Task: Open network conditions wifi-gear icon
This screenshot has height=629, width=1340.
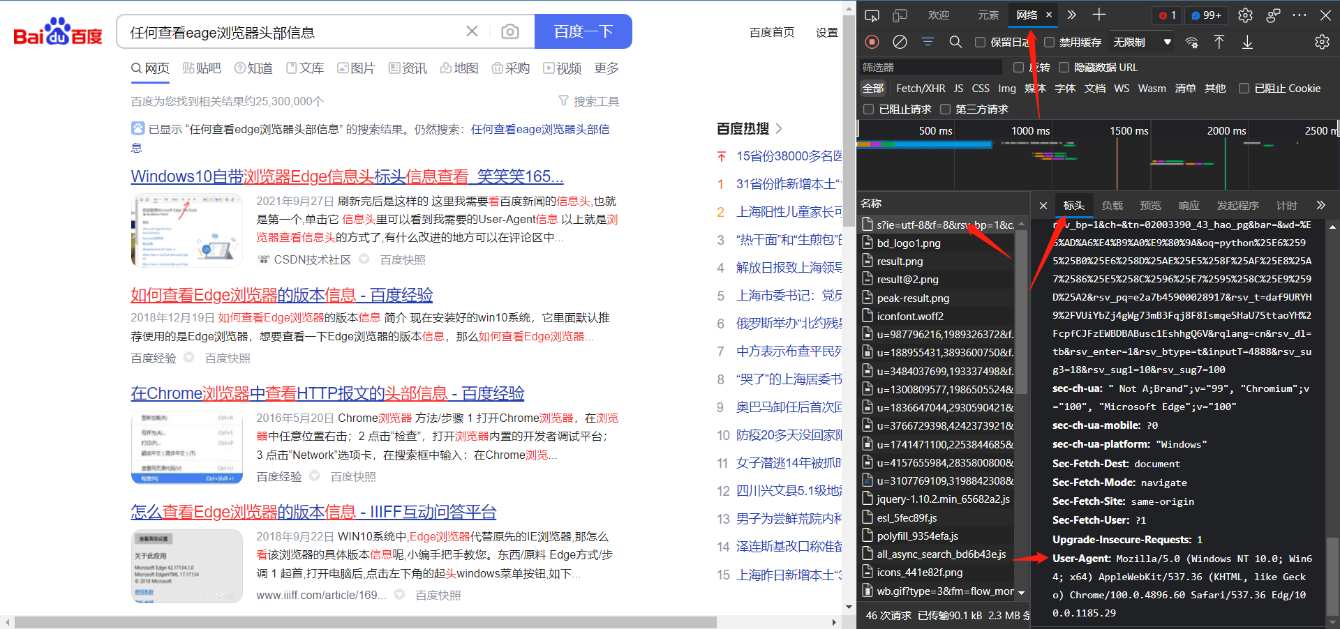Action: coord(1192,42)
